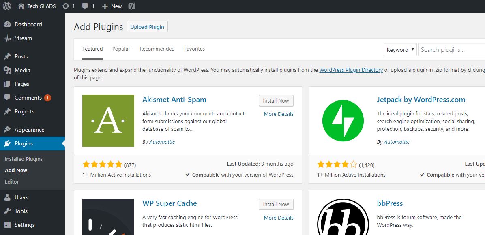Switch to the Favorites tab
Viewport: 485px width, 235px height.
pos(195,49)
